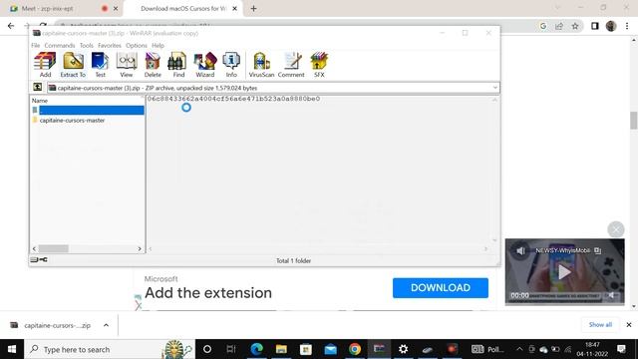Viewport: 638px width, 359px height.
Task: Open the notification center
Action: (621, 349)
